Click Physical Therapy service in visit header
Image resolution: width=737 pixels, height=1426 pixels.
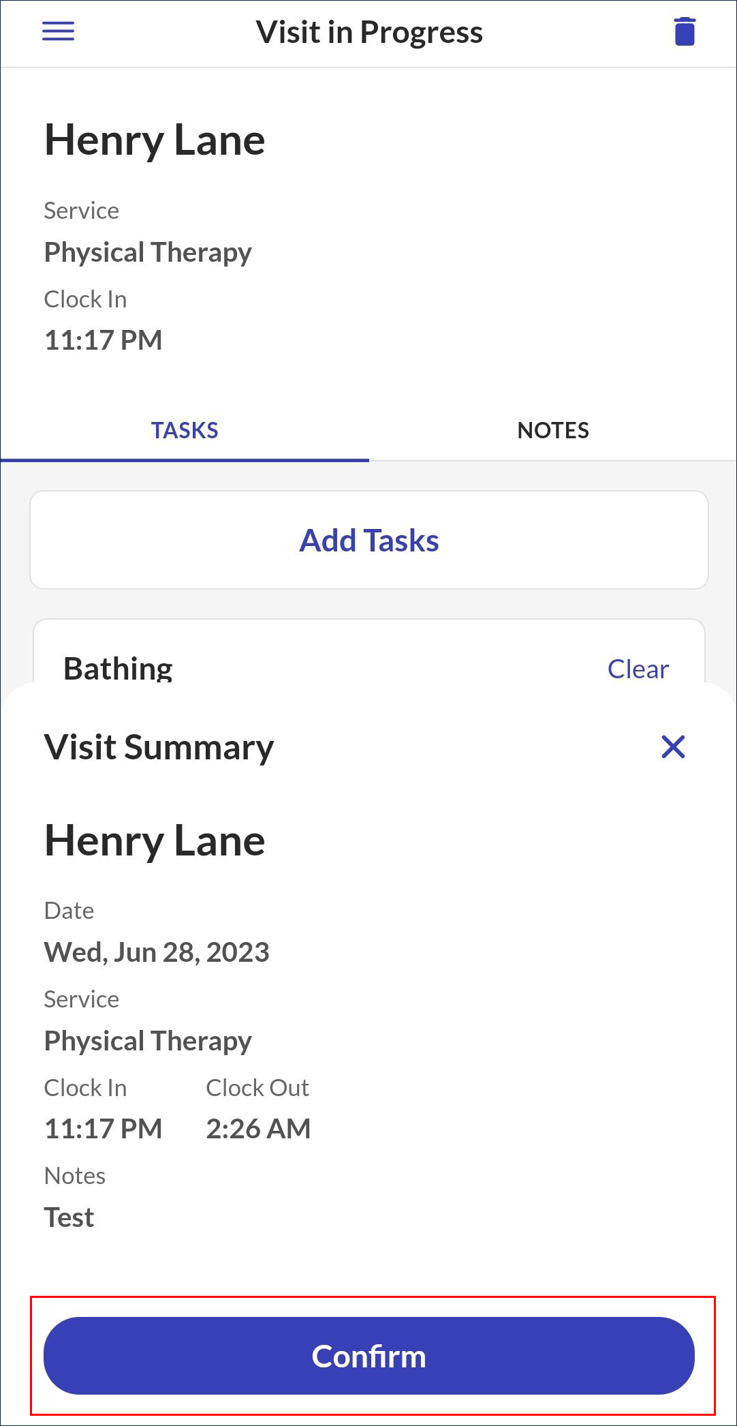(148, 252)
